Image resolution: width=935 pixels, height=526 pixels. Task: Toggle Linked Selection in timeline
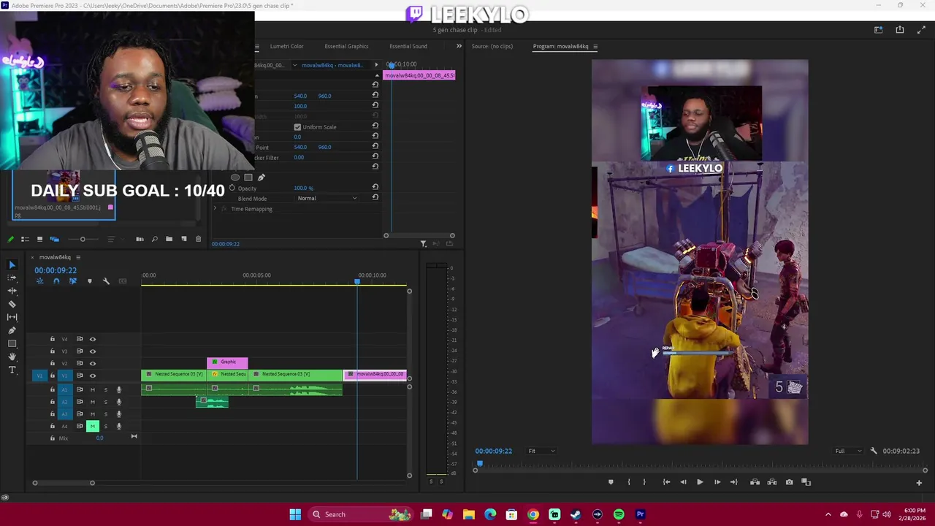pos(72,281)
